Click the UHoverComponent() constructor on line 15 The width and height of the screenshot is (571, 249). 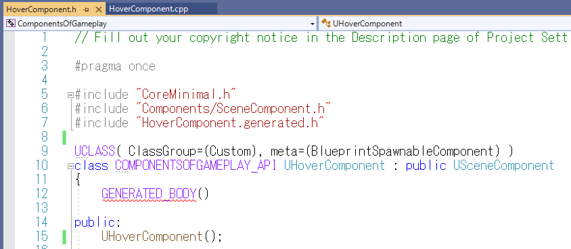point(162,237)
